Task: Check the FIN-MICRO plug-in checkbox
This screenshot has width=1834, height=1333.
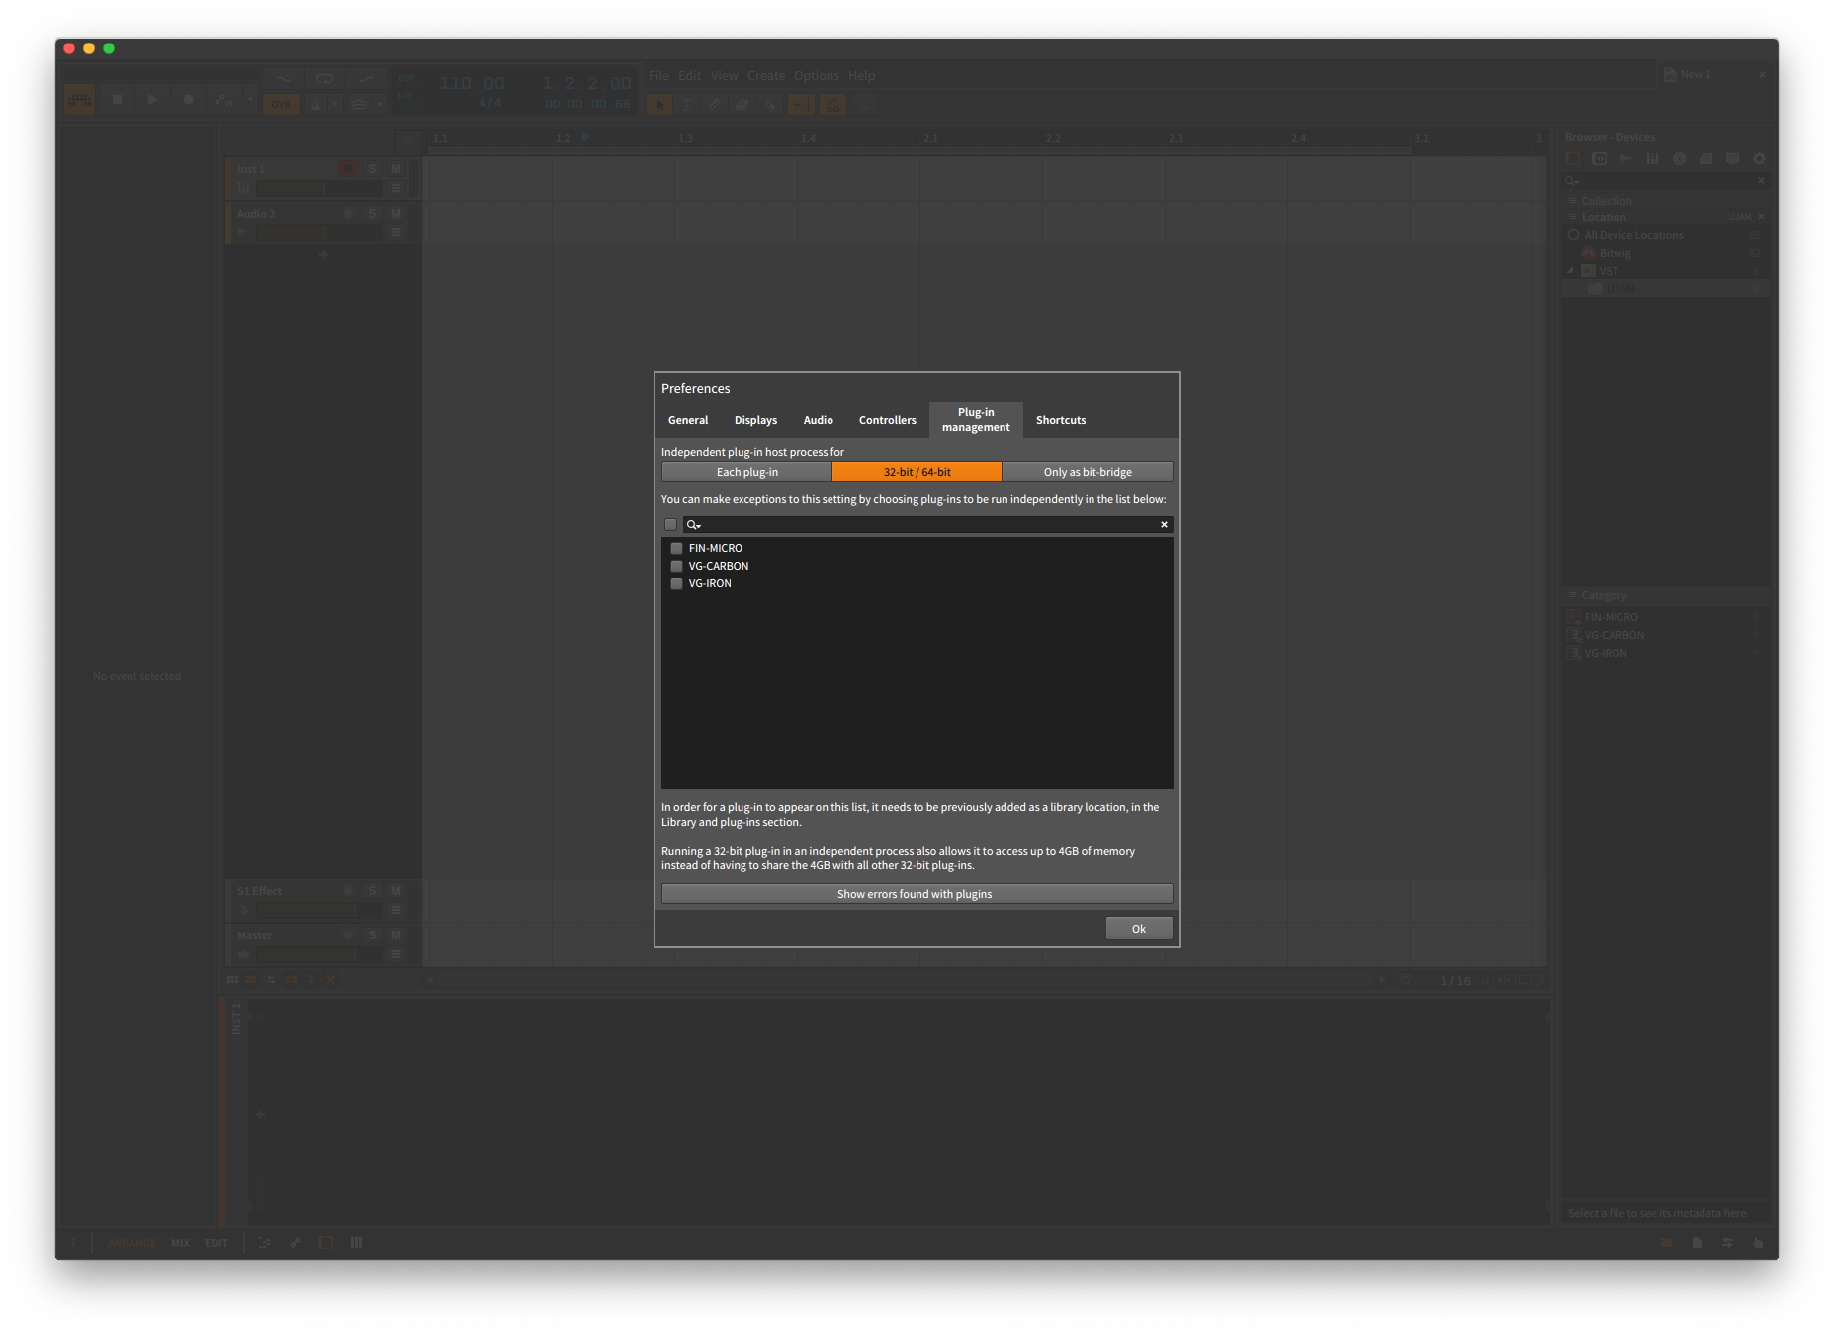Action: (x=676, y=548)
